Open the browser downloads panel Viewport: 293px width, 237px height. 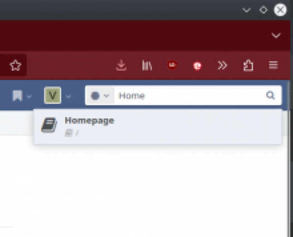(121, 65)
